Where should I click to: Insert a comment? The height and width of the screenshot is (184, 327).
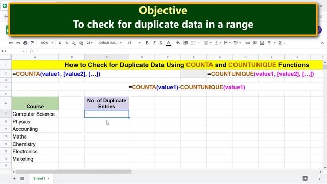(254, 43)
